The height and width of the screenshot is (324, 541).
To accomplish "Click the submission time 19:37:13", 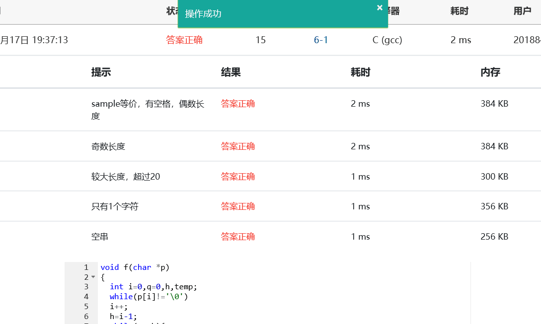I will 50,40.
